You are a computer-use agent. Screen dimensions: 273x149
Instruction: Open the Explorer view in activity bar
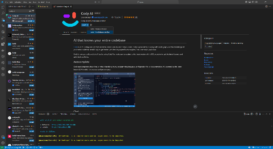click(3, 7)
